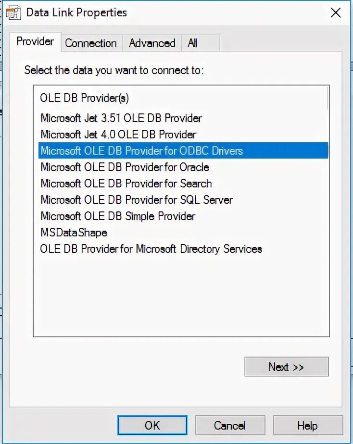The height and width of the screenshot is (444, 353).
Task: Go to the Advanced tab
Action: (152, 43)
